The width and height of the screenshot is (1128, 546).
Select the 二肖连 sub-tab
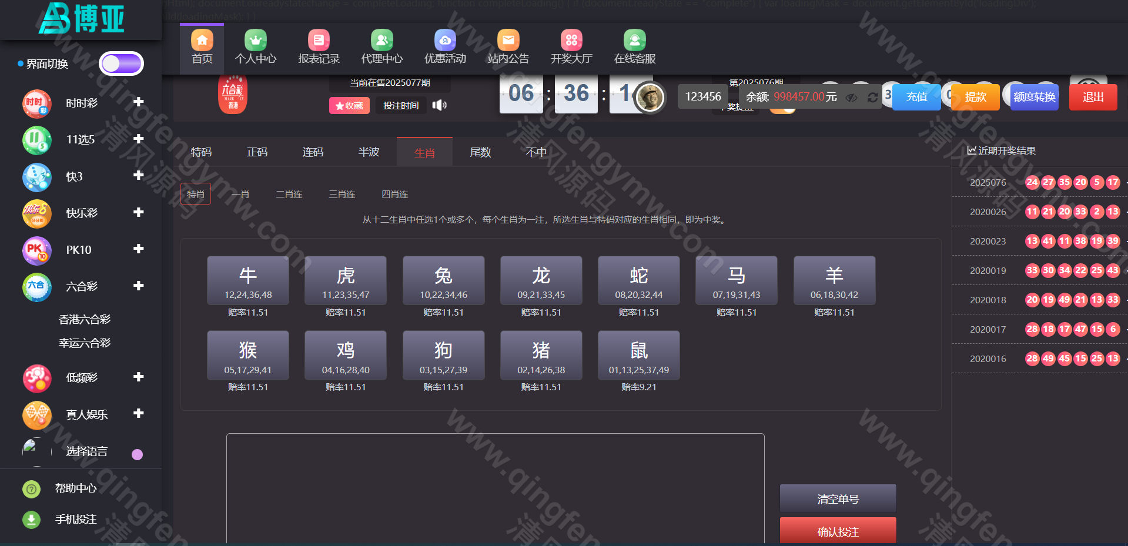(289, 195)
